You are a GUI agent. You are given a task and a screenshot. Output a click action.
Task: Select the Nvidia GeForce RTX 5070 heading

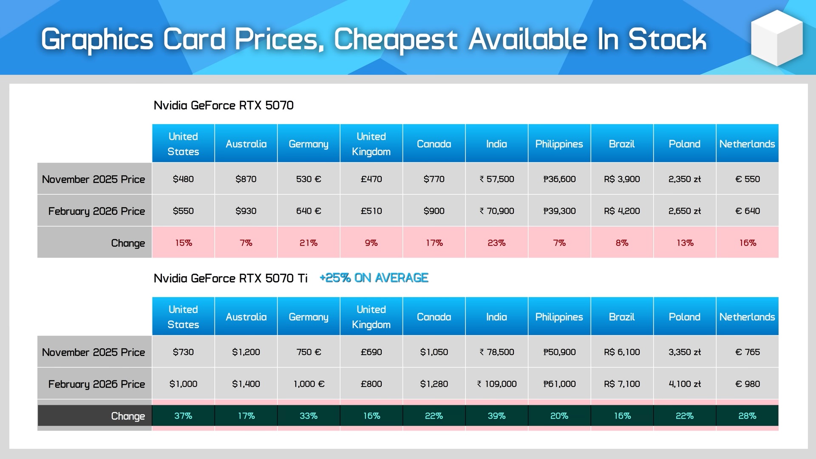(x=224, y=105)
